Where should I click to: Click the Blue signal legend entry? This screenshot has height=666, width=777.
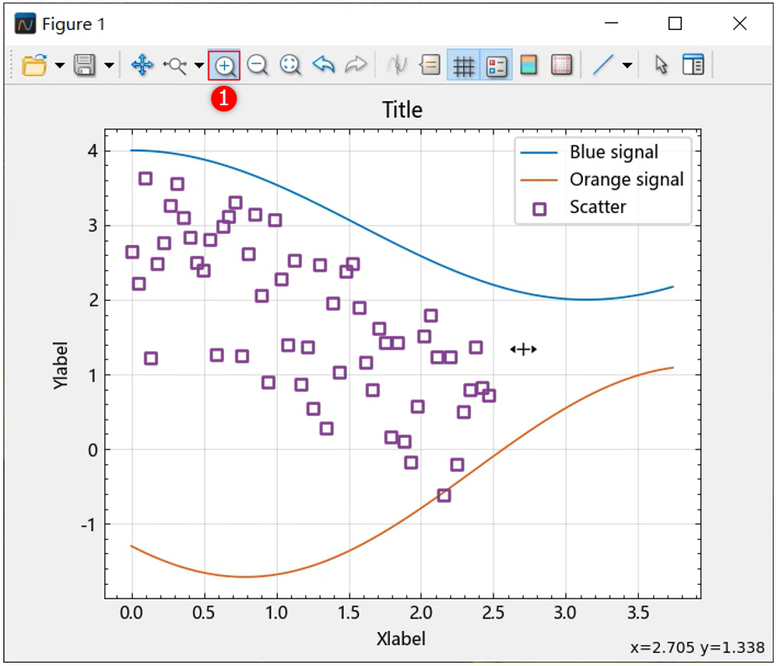(x=613, y=152)
